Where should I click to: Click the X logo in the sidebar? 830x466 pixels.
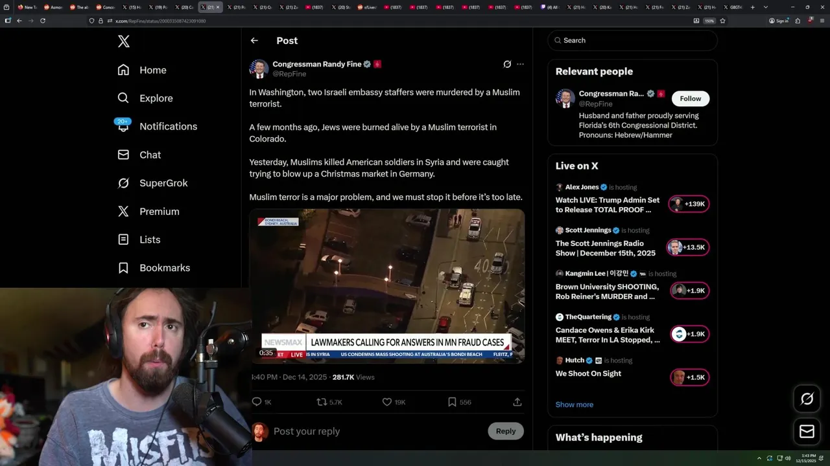(124, 41)
